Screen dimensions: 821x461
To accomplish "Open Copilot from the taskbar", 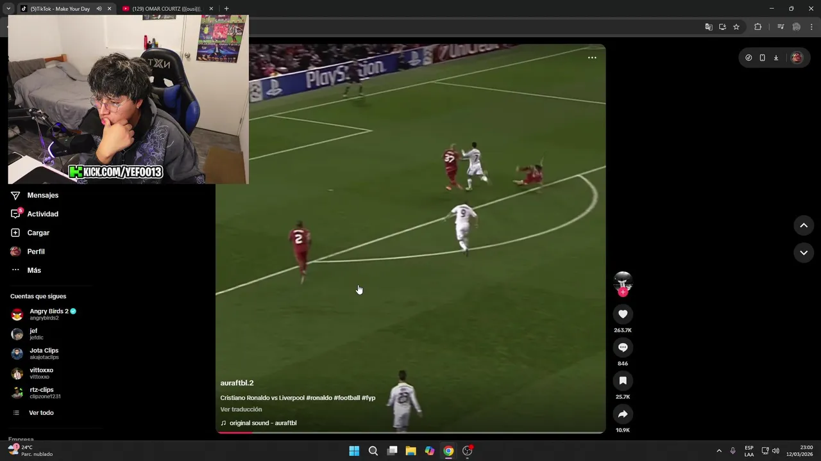I will point(430,451).
